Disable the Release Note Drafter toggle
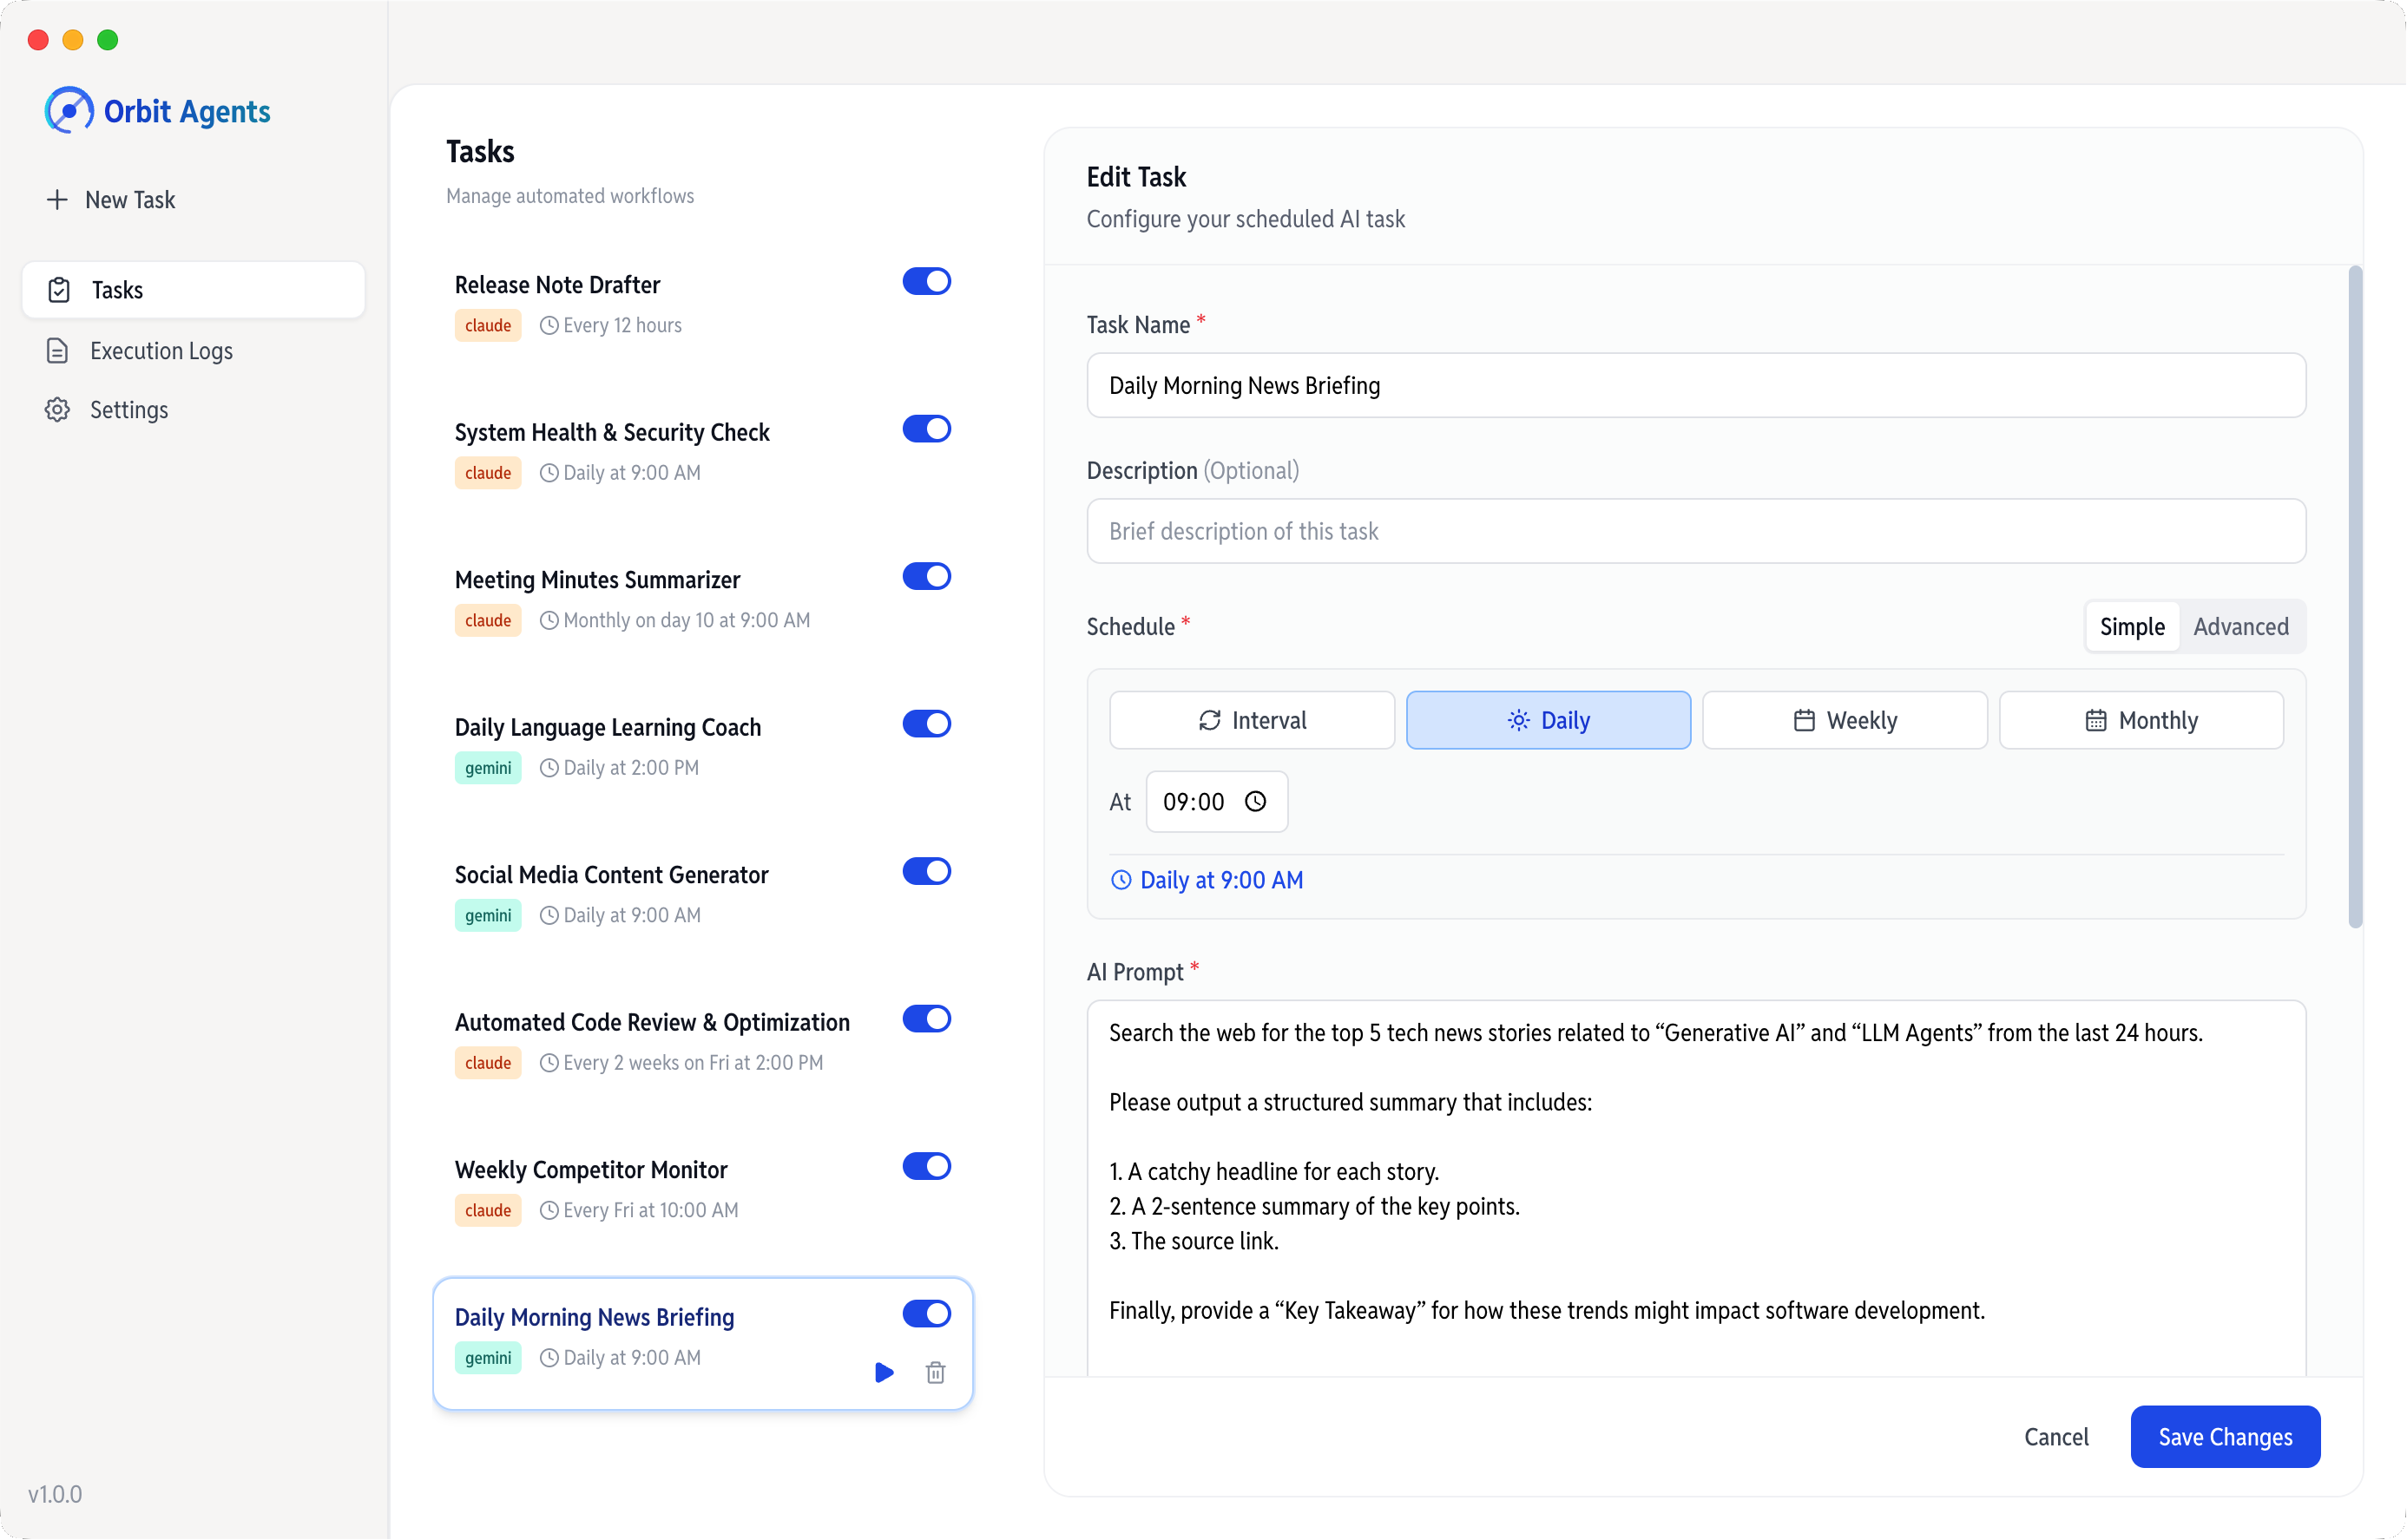 tap(926, 282)
